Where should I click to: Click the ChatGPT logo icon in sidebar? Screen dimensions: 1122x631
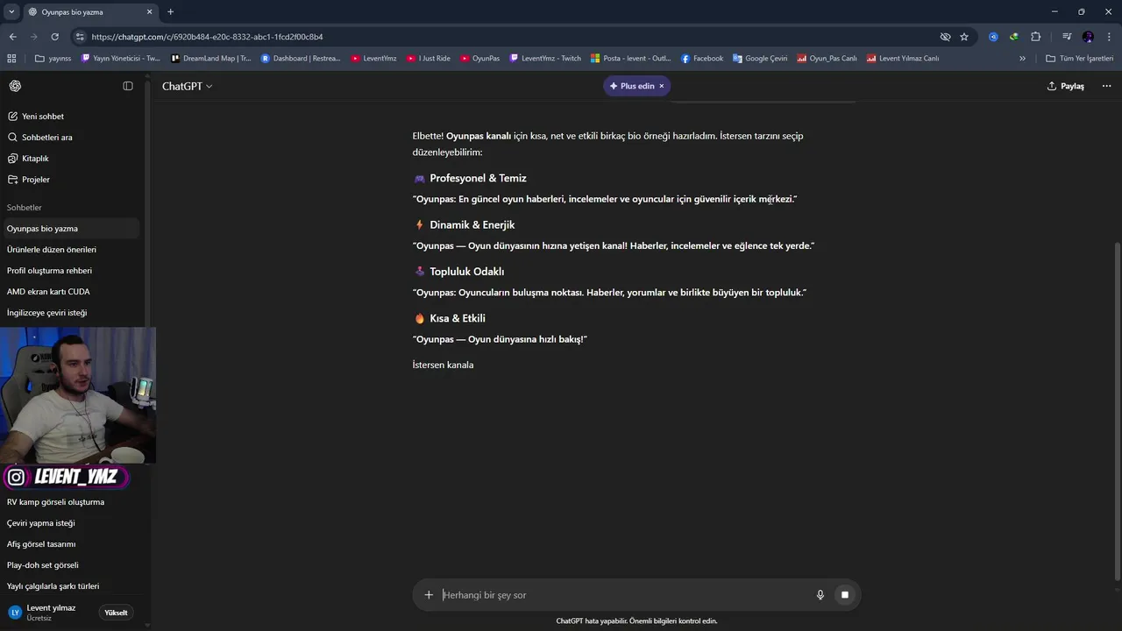click(15, 86)
